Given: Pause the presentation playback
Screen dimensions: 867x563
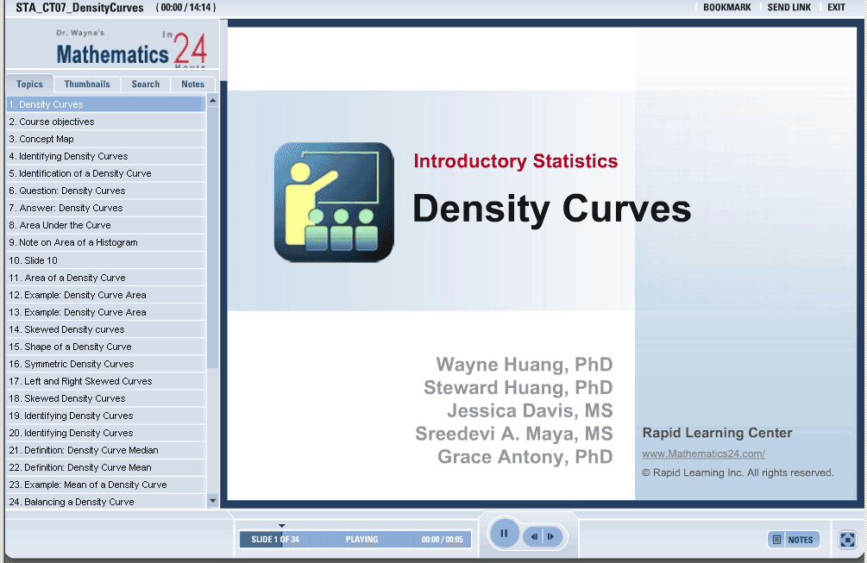Looking at the screenshot, I should pyautogui.click(x=504, y=534).
